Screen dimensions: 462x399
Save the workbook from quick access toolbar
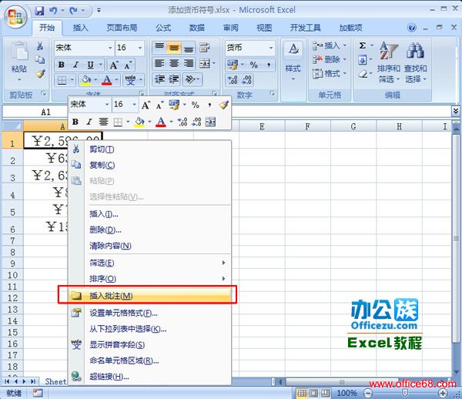(39, 11)
